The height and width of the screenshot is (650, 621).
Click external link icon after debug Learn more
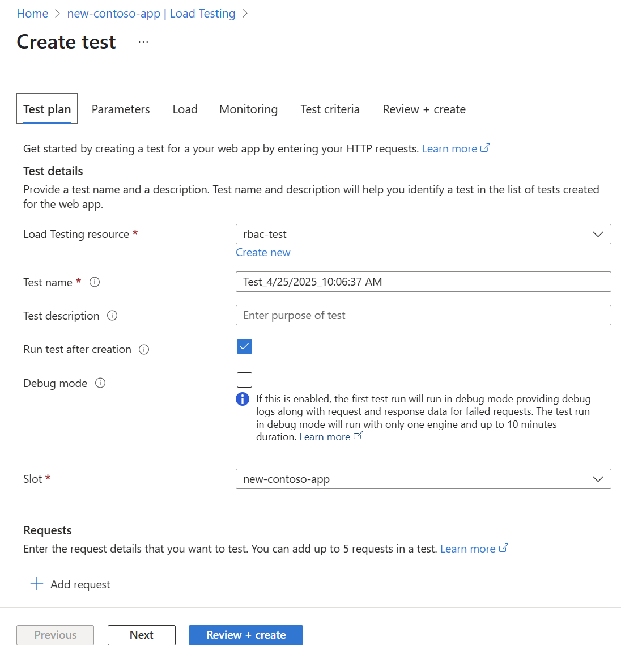tap(358, 436)
